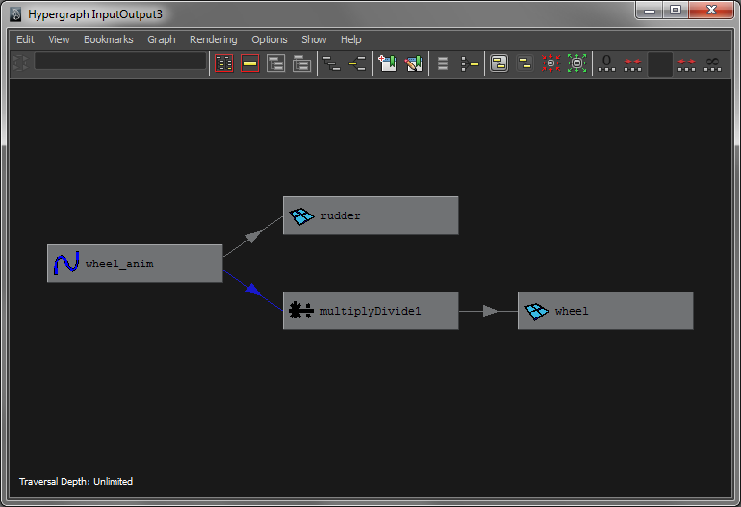
Task: Select the multiplyDivide1 node
Action: (370, 311)
